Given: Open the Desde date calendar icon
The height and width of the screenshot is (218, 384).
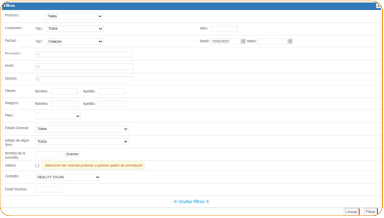Looking at the screenshot, I should (x=243, y=42).
